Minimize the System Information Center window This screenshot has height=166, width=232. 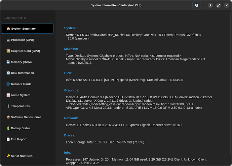click(210, 5)
